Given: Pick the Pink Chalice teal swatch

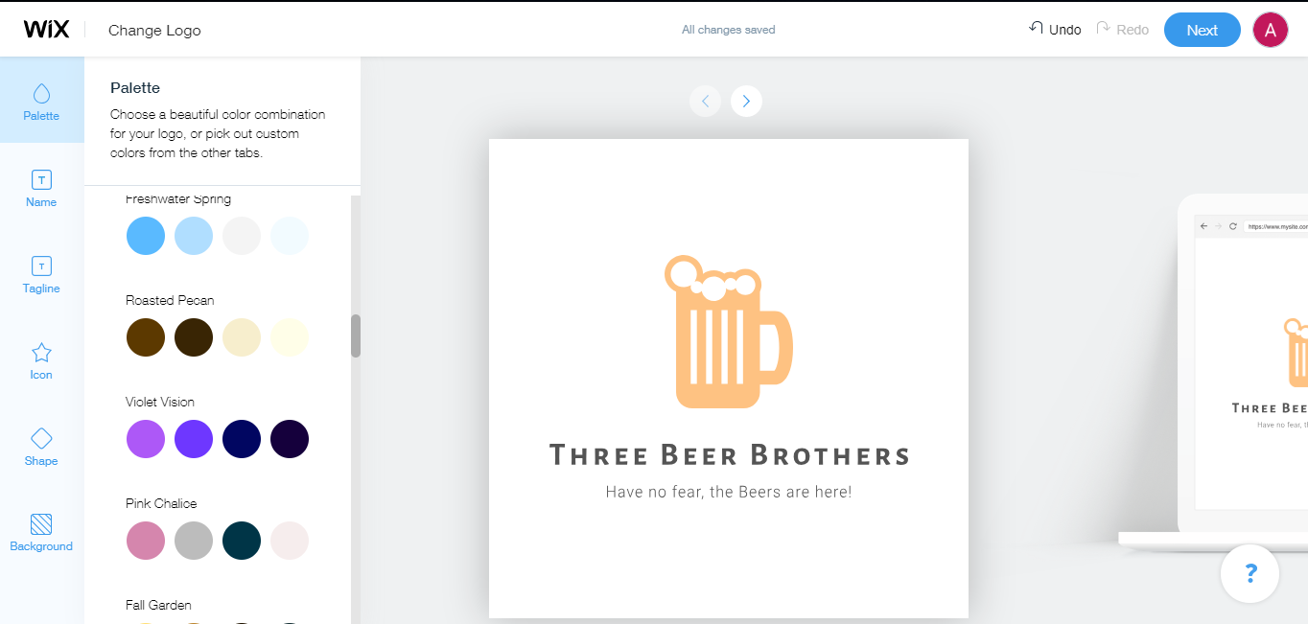Looking at the screenshot, I should point(242,541).
